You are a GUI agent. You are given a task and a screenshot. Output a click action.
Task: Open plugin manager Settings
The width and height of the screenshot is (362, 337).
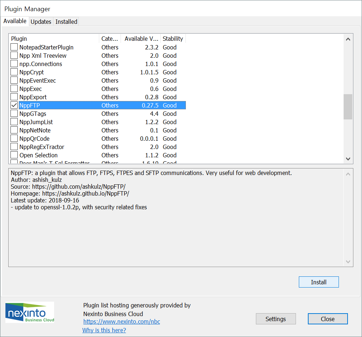click(x=276, y=319)
